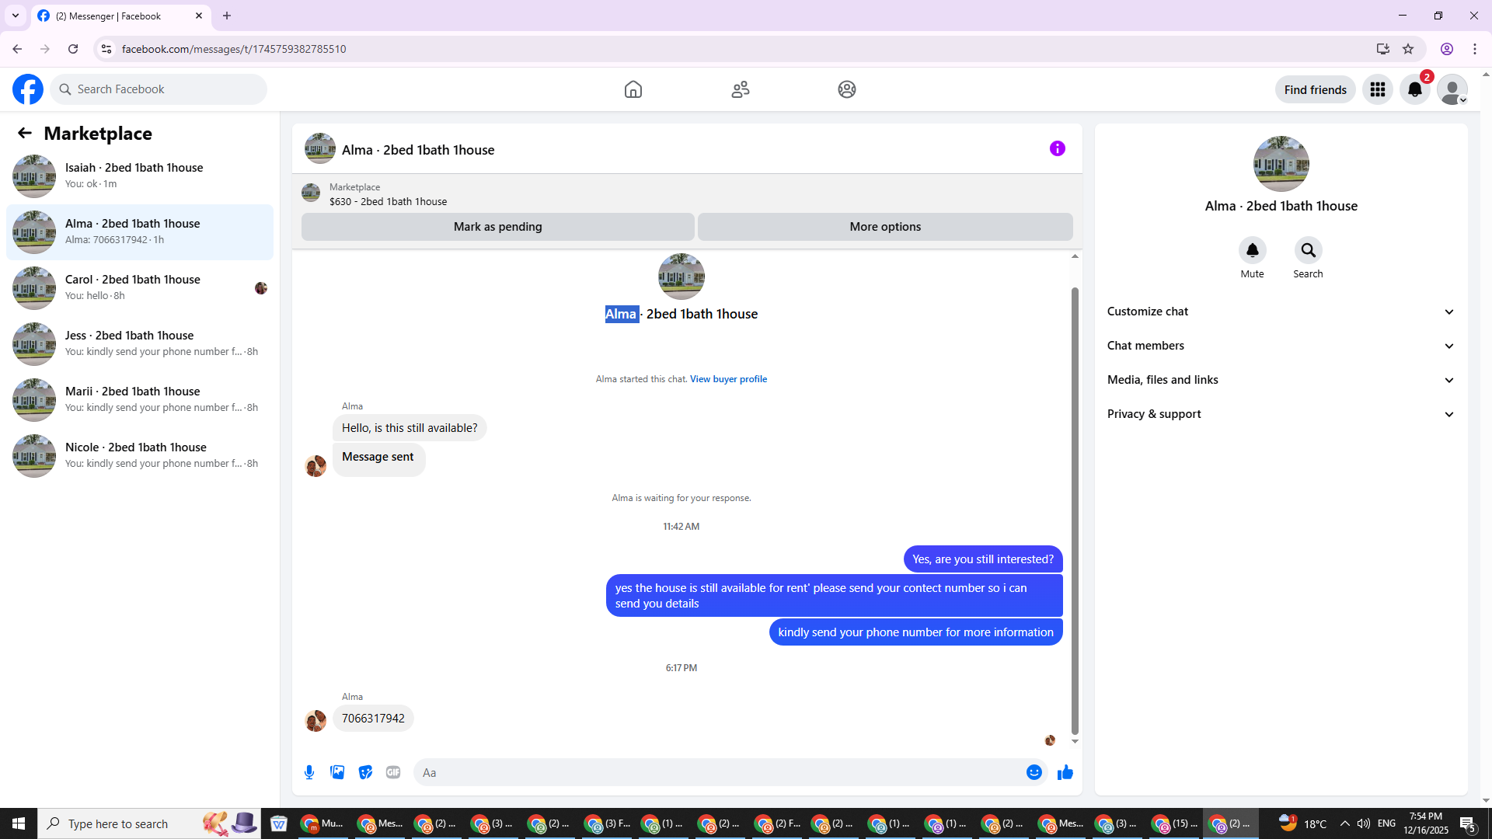Click chat scrollbar thumb

[x=1075, y=510]
